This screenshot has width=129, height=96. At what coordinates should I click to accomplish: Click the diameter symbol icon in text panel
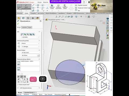pos(19,79)
